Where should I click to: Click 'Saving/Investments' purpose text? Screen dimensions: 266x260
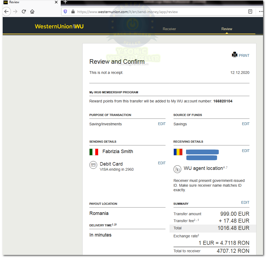106,124
